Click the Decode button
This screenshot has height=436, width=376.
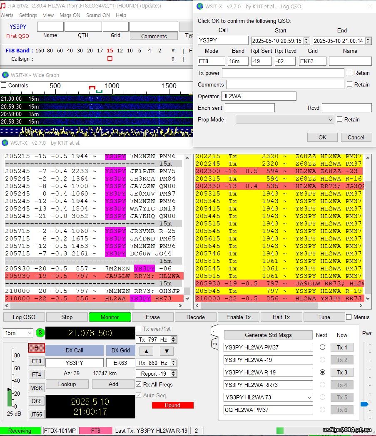click(x=196, y=317)
